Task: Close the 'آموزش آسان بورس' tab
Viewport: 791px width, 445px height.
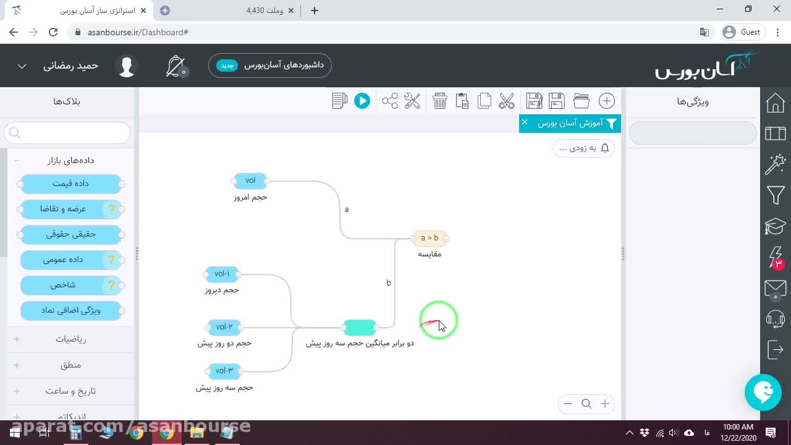Action: pyautogui.click(x=524, y=122)
